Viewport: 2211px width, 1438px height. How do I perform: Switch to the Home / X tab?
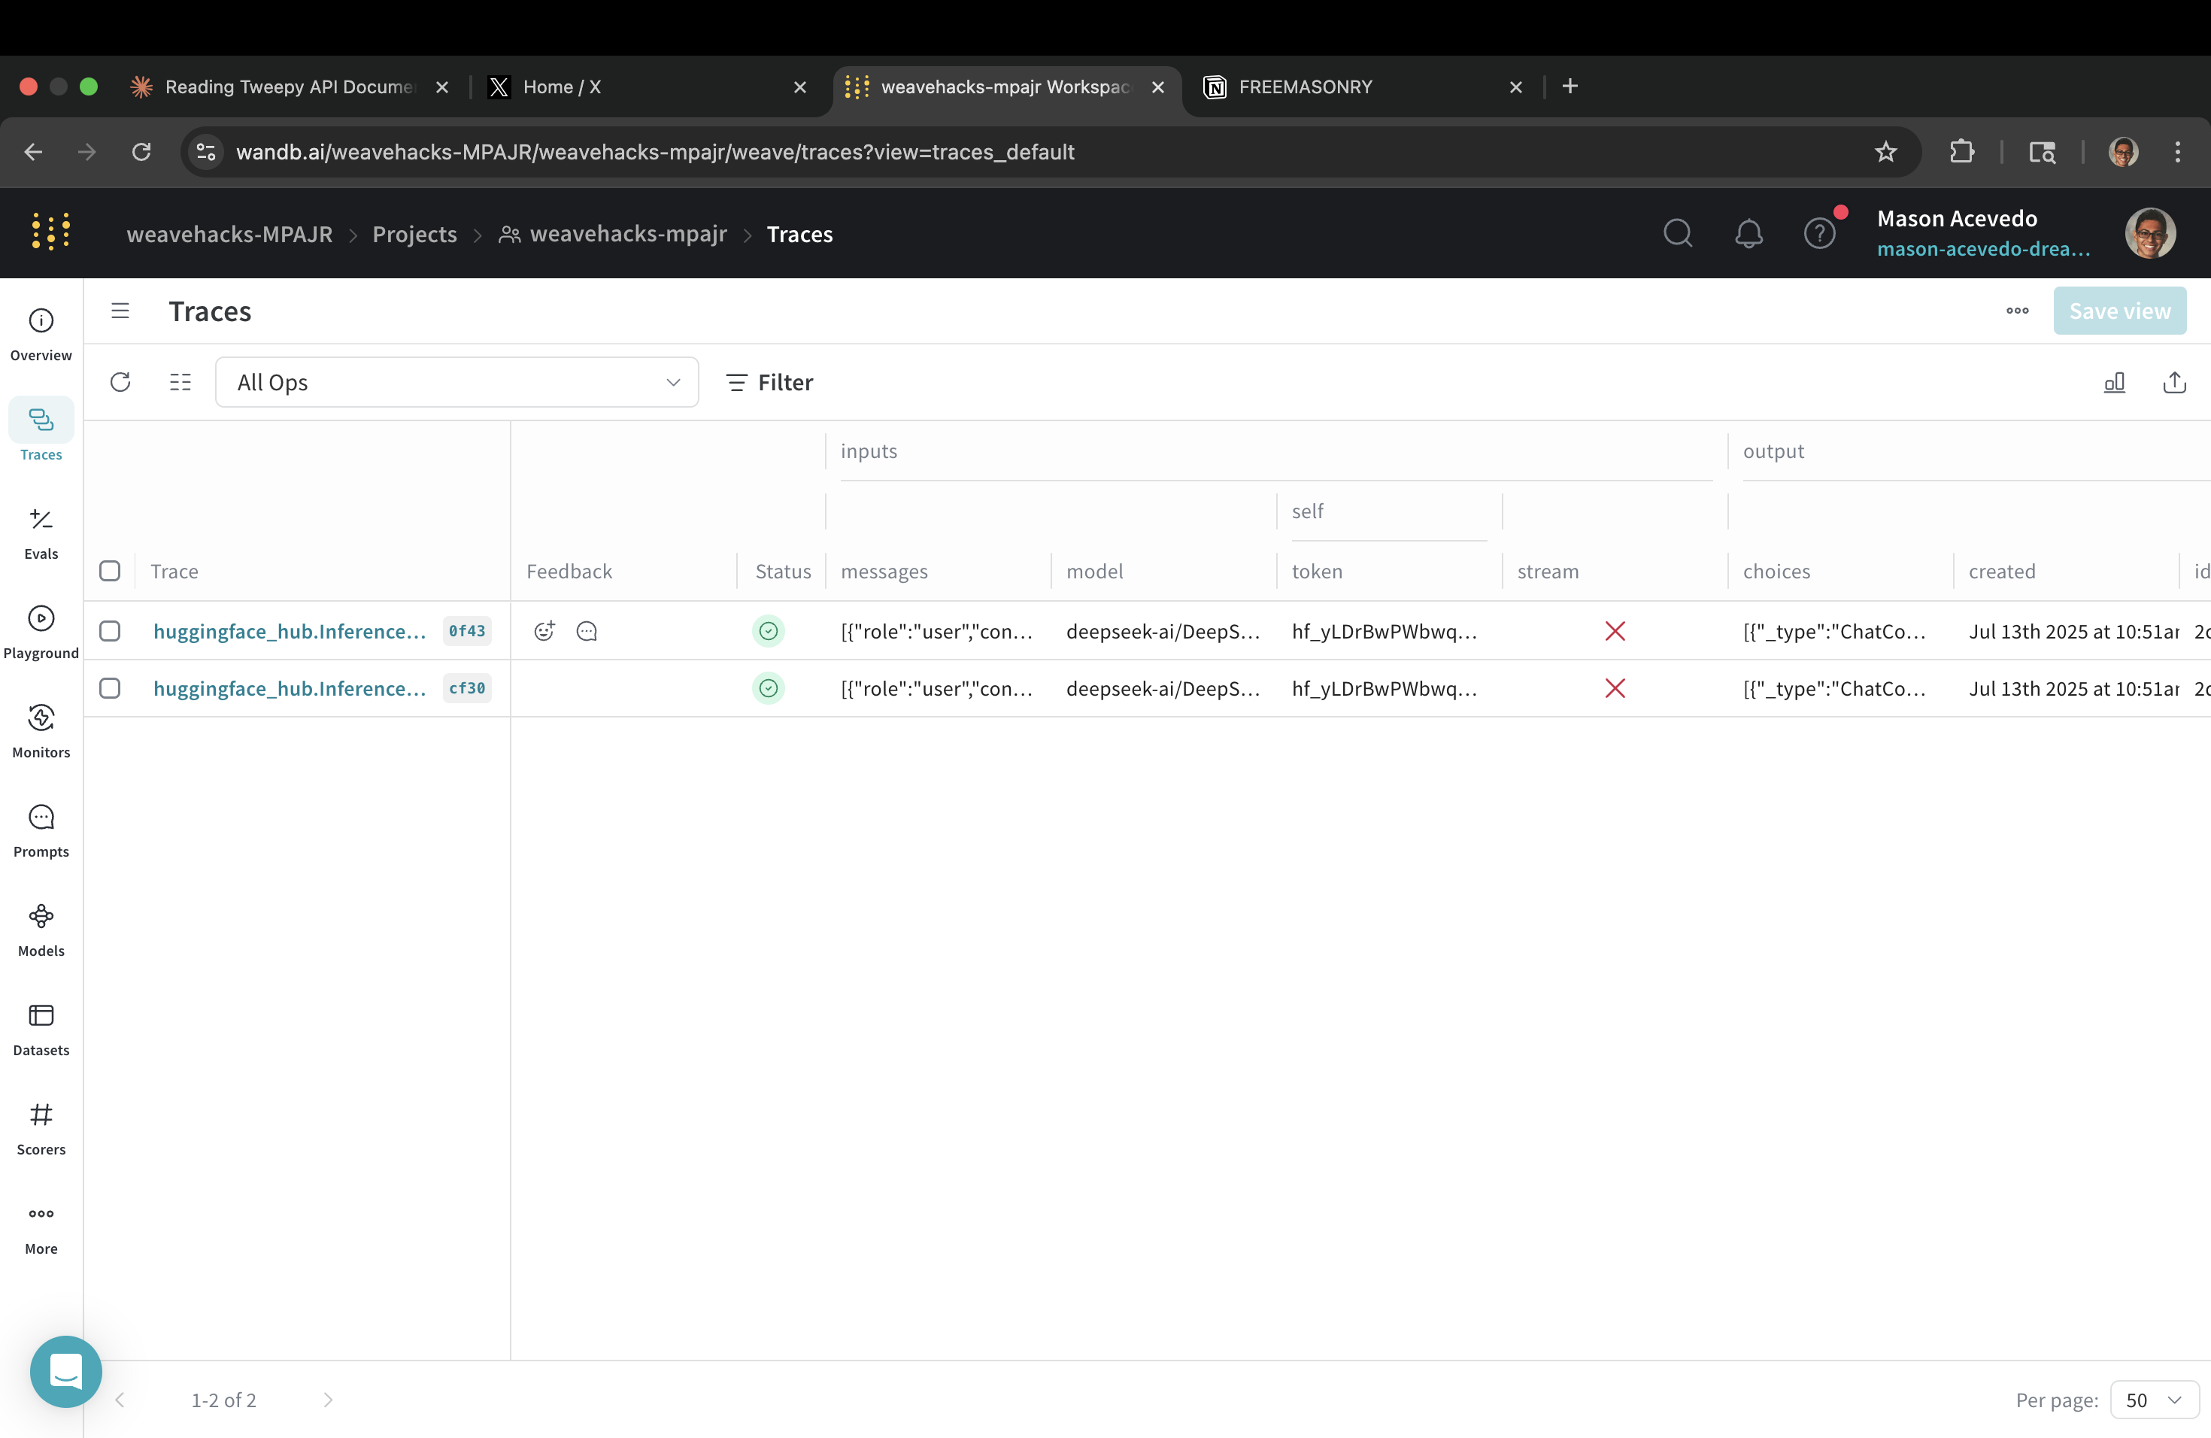[x=561, y=87]
